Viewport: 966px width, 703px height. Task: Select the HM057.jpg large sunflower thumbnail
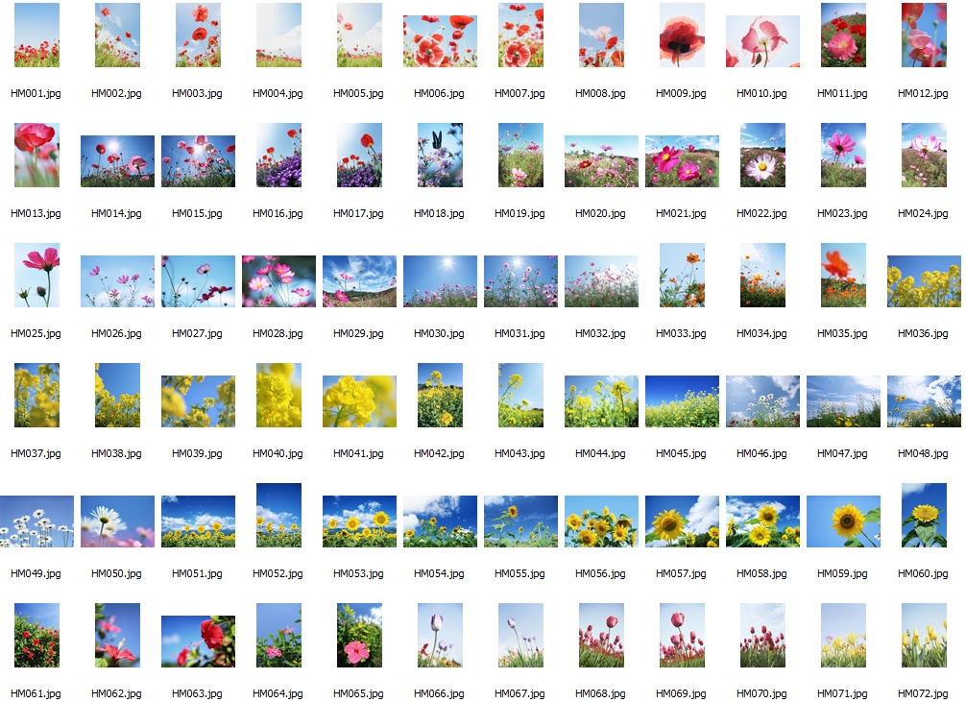[682, 521]
